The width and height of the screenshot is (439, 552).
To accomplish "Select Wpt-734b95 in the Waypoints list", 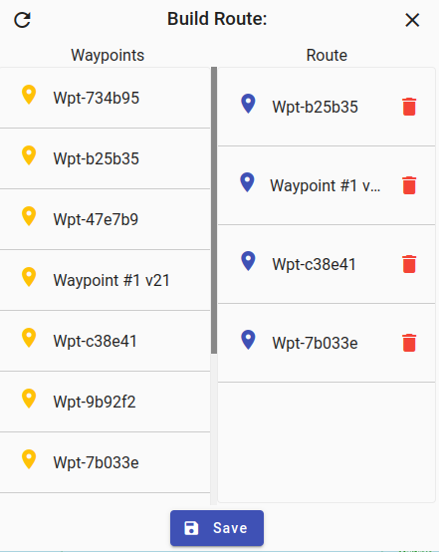I will pyautogui.click(x=105, y=98).
